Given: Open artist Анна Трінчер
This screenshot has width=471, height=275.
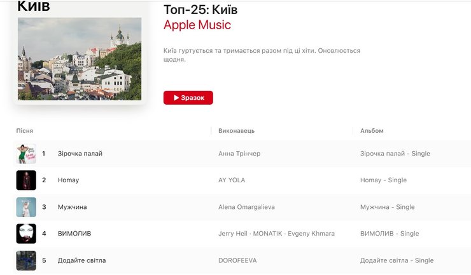Looking at the screenshot, I should pyautogui.click(x=239, y=154).
